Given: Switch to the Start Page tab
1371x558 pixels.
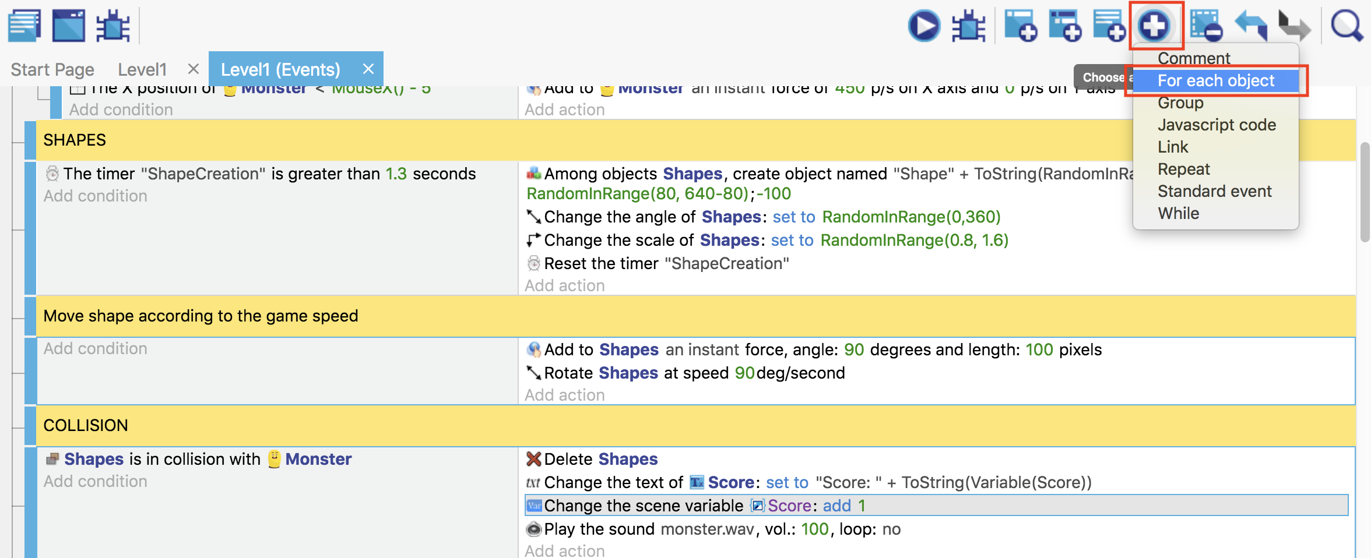Looking at the screenshot, I should (52, 69).
